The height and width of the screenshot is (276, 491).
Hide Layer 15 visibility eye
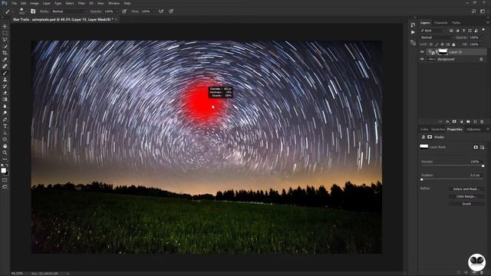pyautogui.click(x=422, y=52)
